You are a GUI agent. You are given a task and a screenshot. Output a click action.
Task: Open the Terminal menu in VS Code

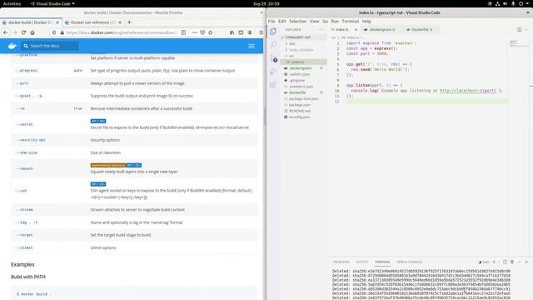pyautogui.click(x=350, y=21)
